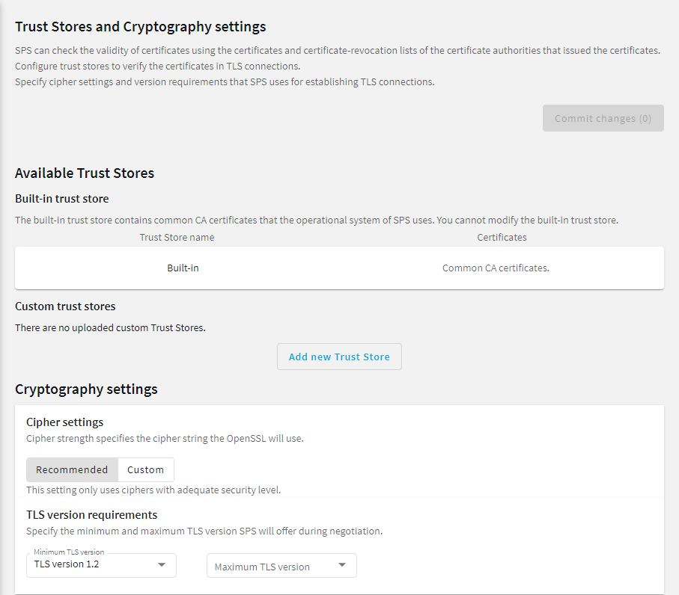
Task: Click the no uploaded custom Trust Stores message
Action: 111,327
